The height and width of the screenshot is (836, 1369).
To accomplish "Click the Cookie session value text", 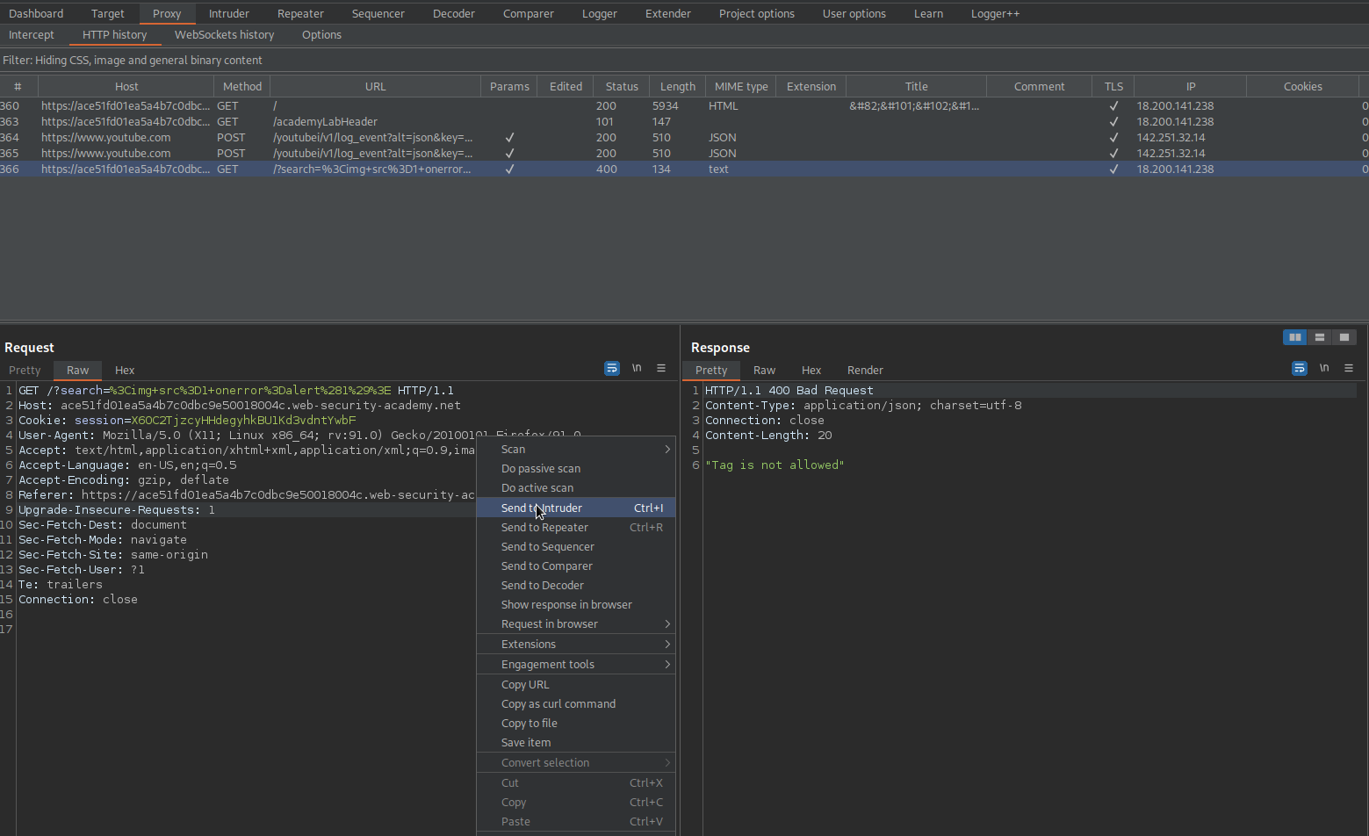I will (x=243, y=420).
